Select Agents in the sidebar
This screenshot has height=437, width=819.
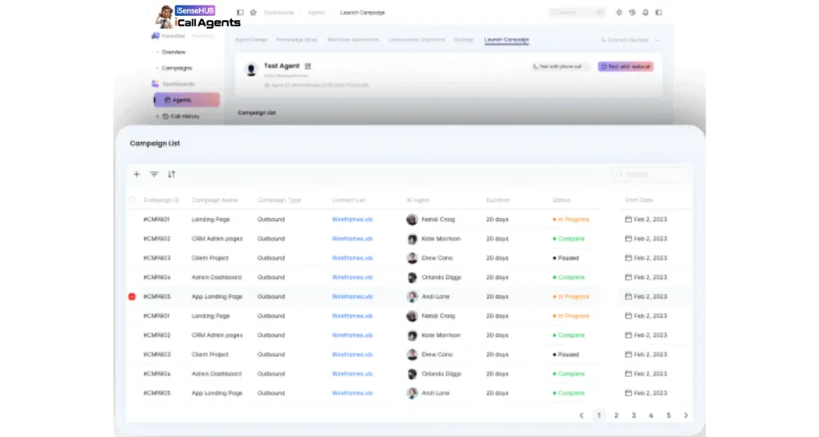pos(186,100)
